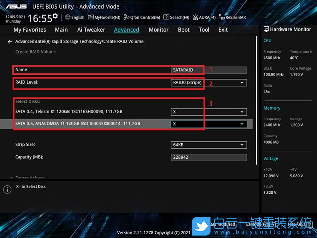
Task: Click the date 12/09/2021 Thursday
Action: point(15,19)
